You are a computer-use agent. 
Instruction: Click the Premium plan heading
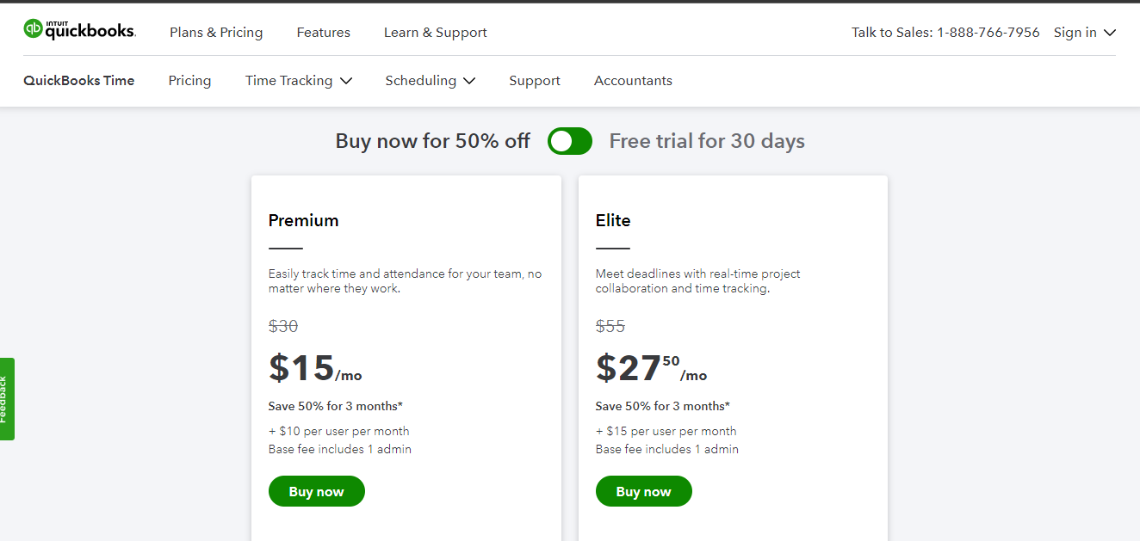(303, 220)
